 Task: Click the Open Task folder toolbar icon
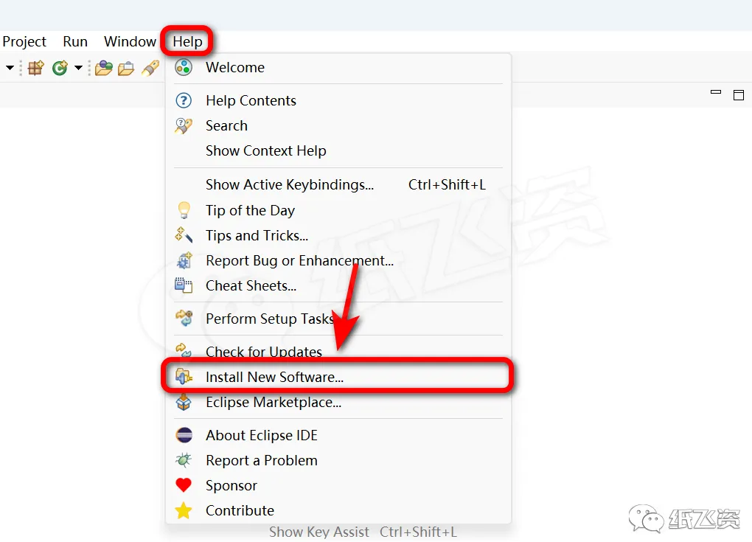(126, 69)
